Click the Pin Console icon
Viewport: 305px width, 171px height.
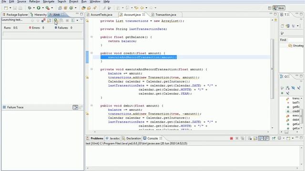274,138
